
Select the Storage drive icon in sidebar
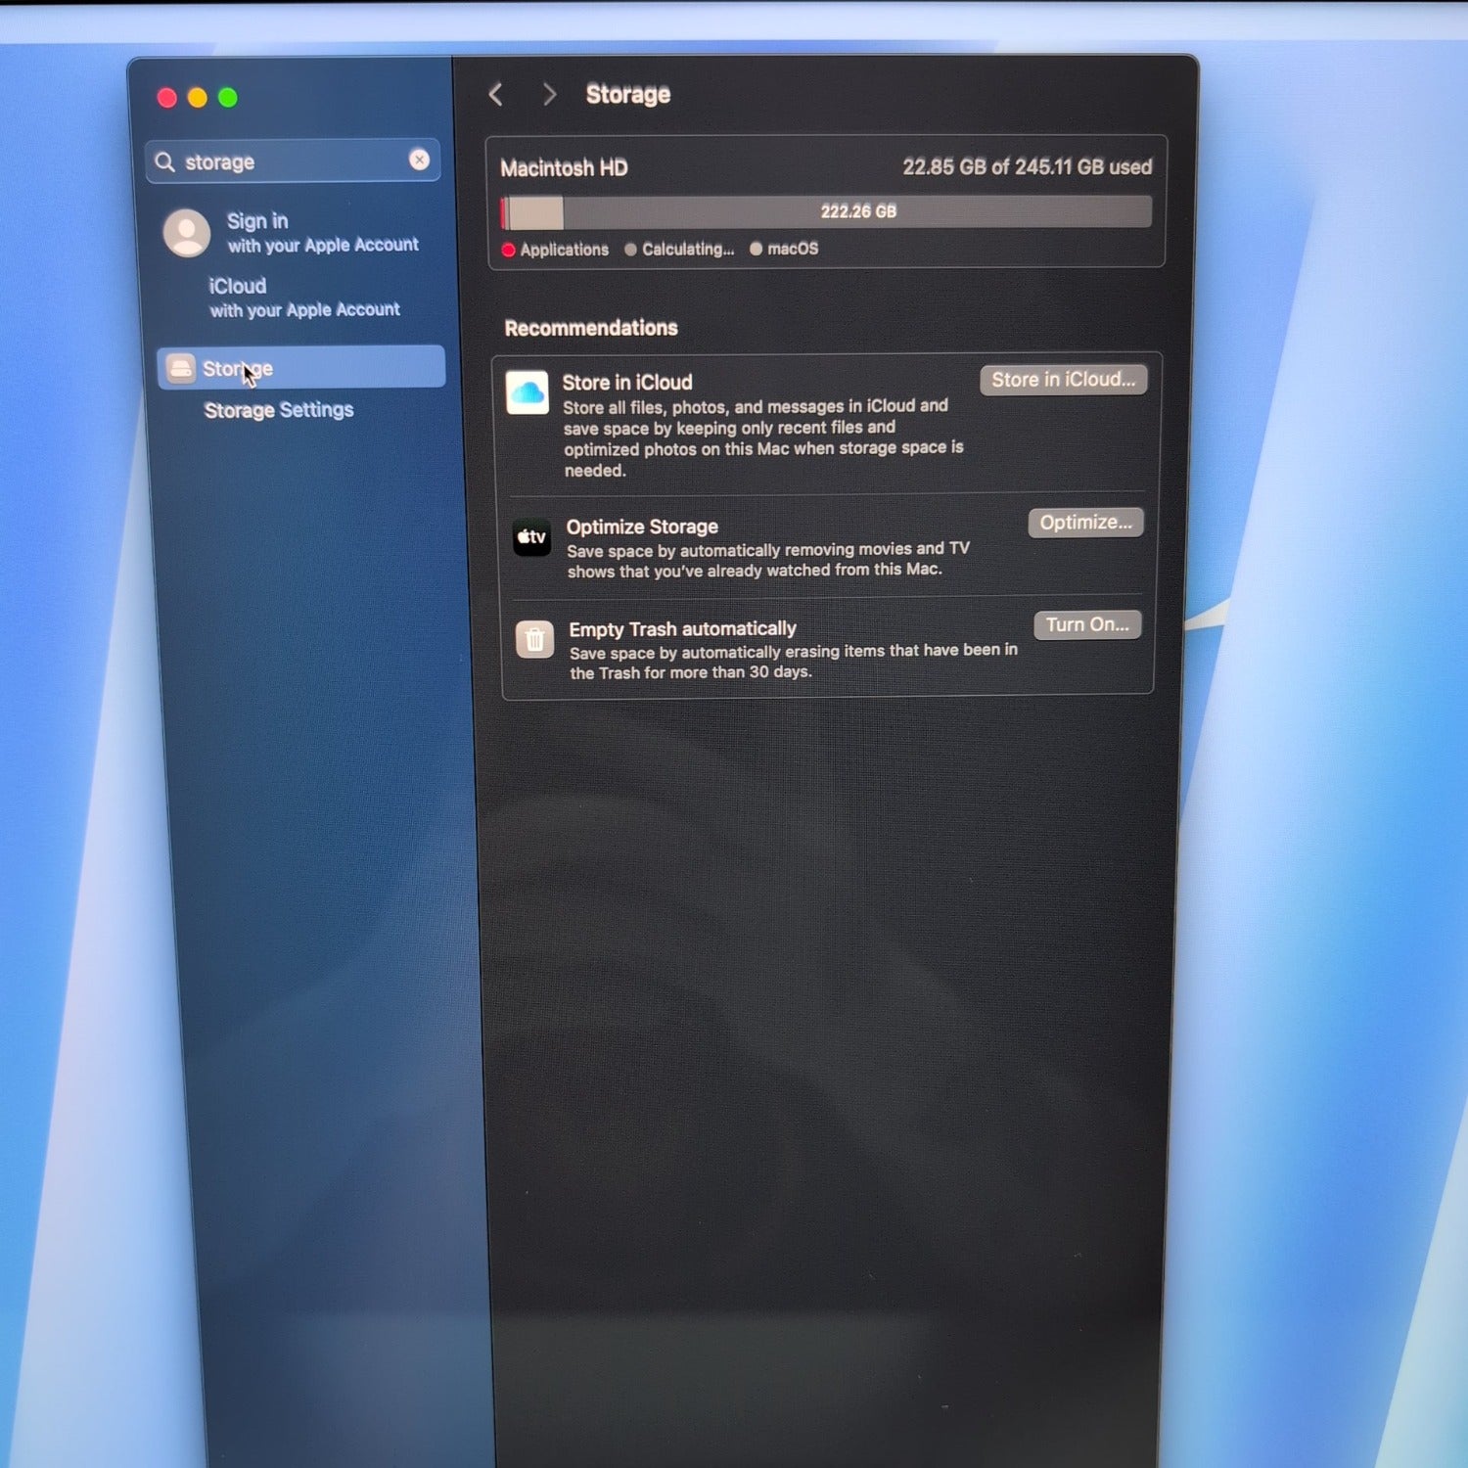tap(181, 368)
